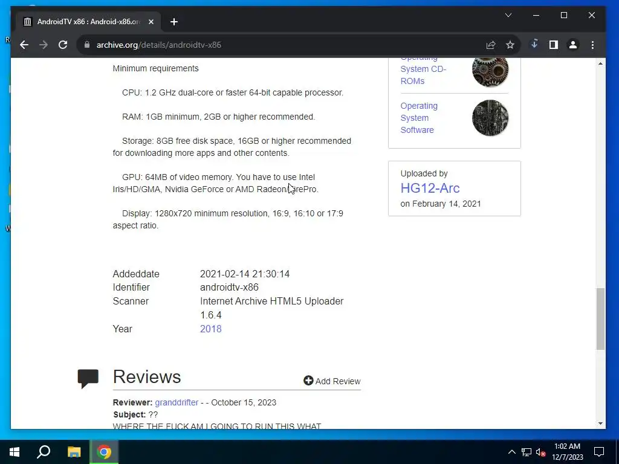Image resolution: width=619 pixels, height=464 pixels.
Task: Click the page scrollbar thumb
Action: 600,319
